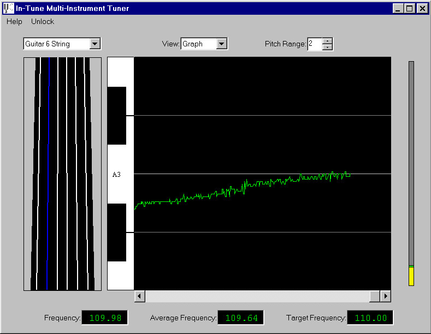Click the black key above A3
The height and width of the screenshot is (334, 431).
117,116
